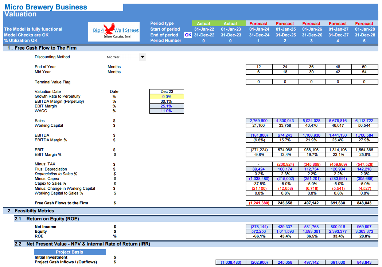Viewport: 382px width, 267px height.
Task: Select Capex to Sales cell -37.5%
Action: pyautogui.click(x=259, y=184)
